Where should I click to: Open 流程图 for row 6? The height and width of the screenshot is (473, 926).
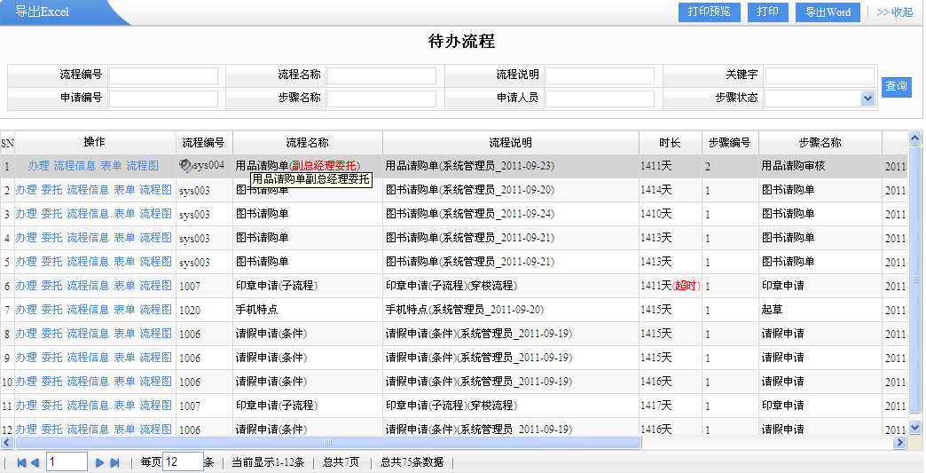155,286
